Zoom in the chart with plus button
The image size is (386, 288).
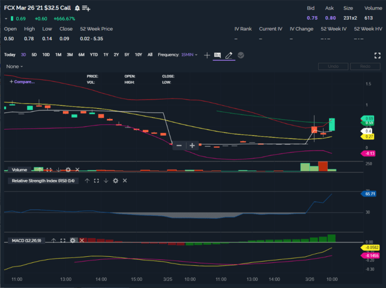point(192,146)
